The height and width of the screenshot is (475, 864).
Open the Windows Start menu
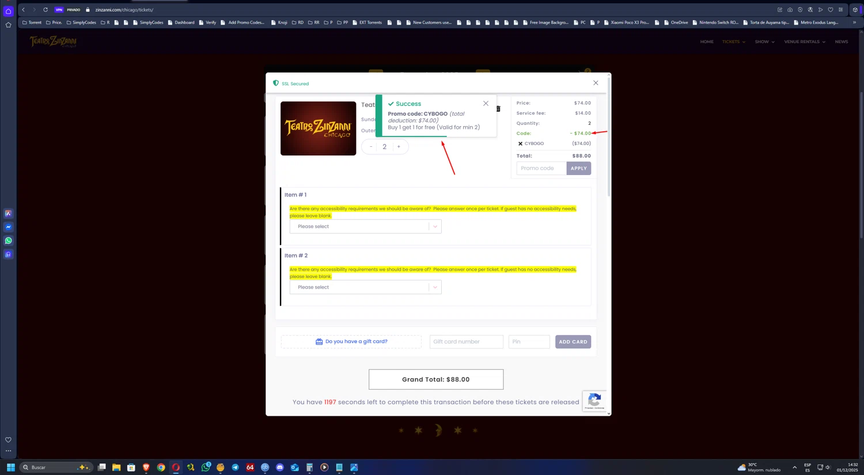(10, 468)
